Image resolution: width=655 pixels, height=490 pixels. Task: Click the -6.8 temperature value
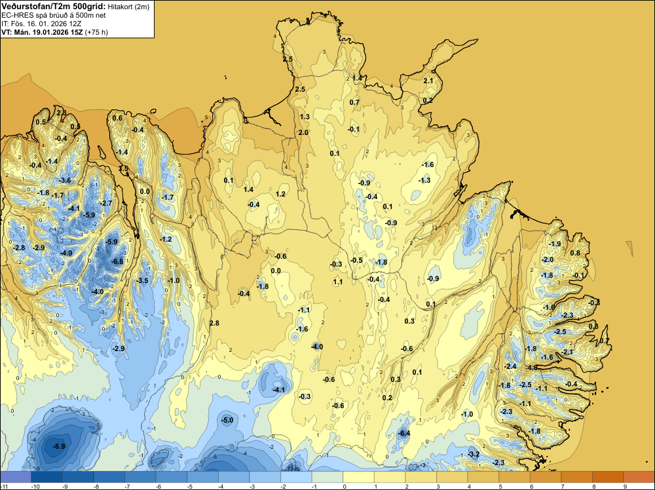point(117,261)
